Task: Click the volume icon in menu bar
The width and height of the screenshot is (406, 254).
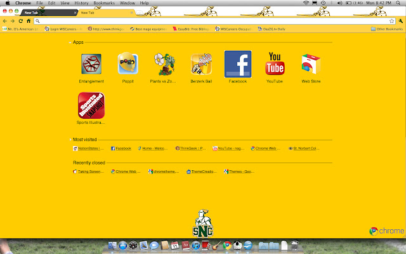Action: [340, 3]
